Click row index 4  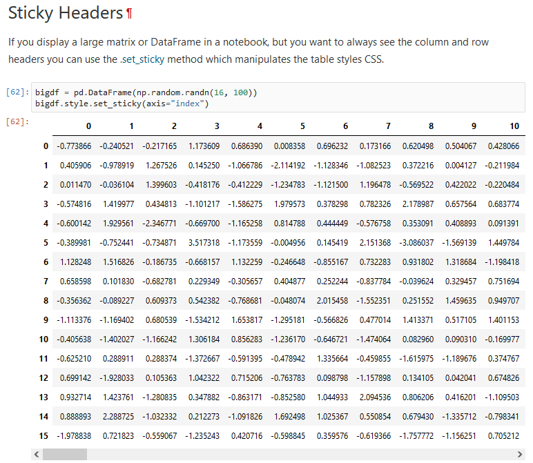[46, 224]
